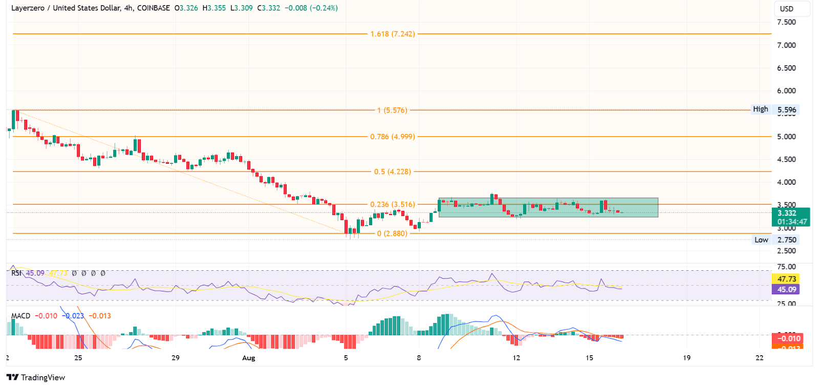The width and height of the screenshot is (819, 388).
Task: Click the 25 date on the time axis
Action: tap(78, 358)
